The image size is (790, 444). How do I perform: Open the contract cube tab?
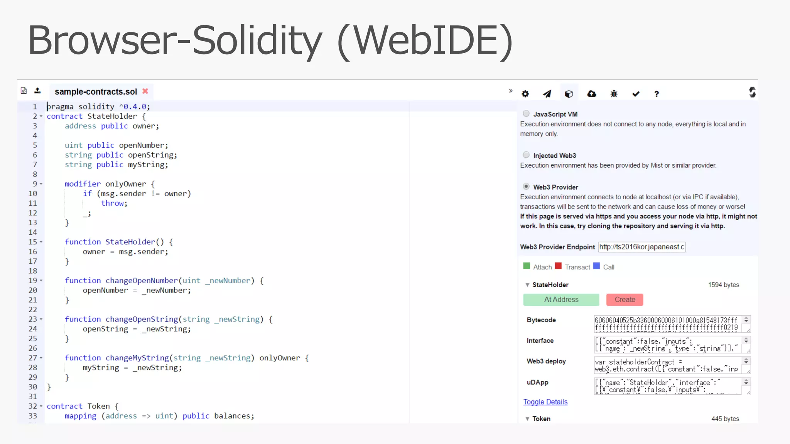(x=569, y=94)
